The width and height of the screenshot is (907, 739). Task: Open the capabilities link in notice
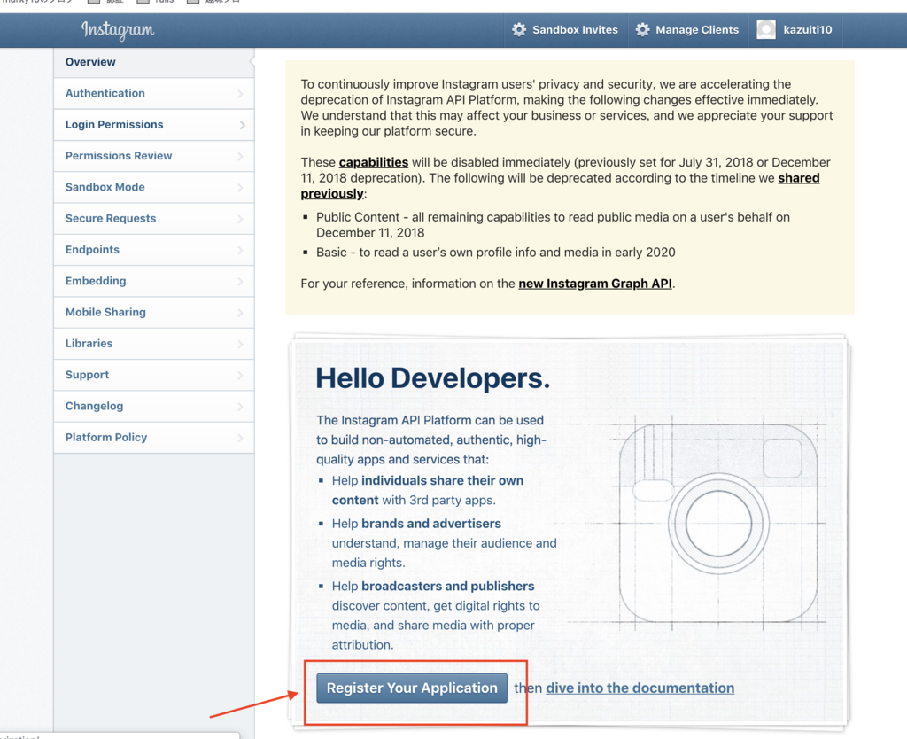[x=374, y=162]
